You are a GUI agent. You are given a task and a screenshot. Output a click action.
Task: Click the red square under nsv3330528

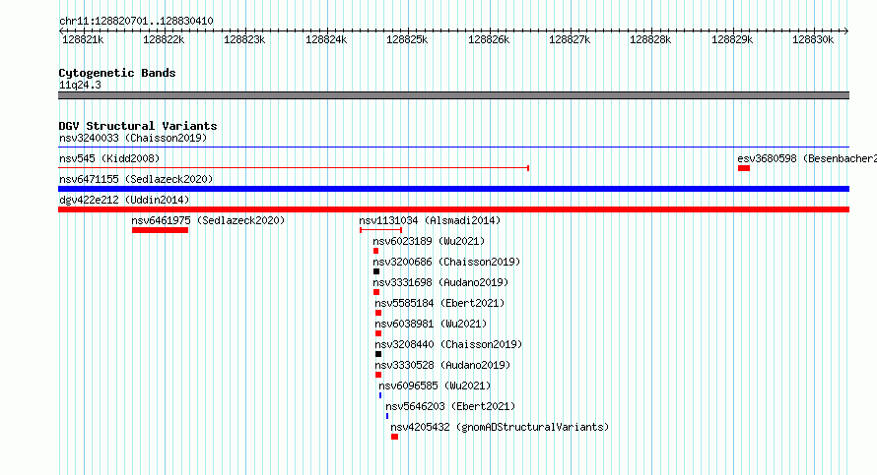(x=378, y=375)
